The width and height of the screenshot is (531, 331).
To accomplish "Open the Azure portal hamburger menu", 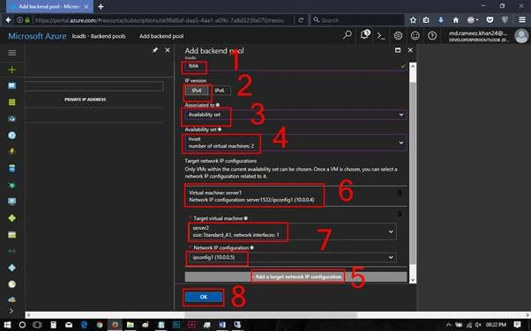I will click(x=11, y=53).
